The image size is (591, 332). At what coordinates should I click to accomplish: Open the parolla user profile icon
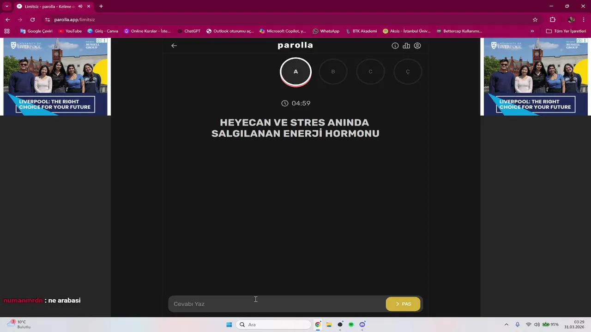417,46
